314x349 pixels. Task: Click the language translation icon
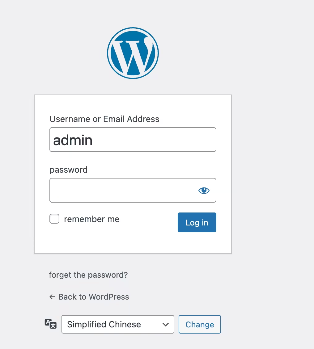tap(51, 324)
